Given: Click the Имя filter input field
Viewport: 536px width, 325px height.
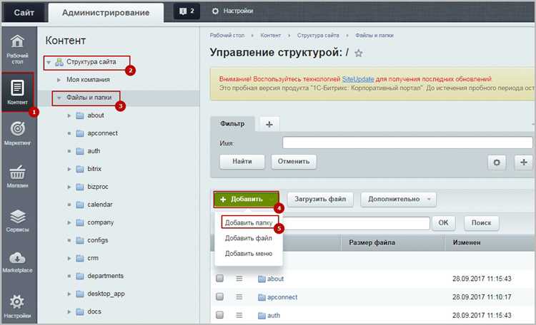Looking at the screenshot, I should 407,143.
